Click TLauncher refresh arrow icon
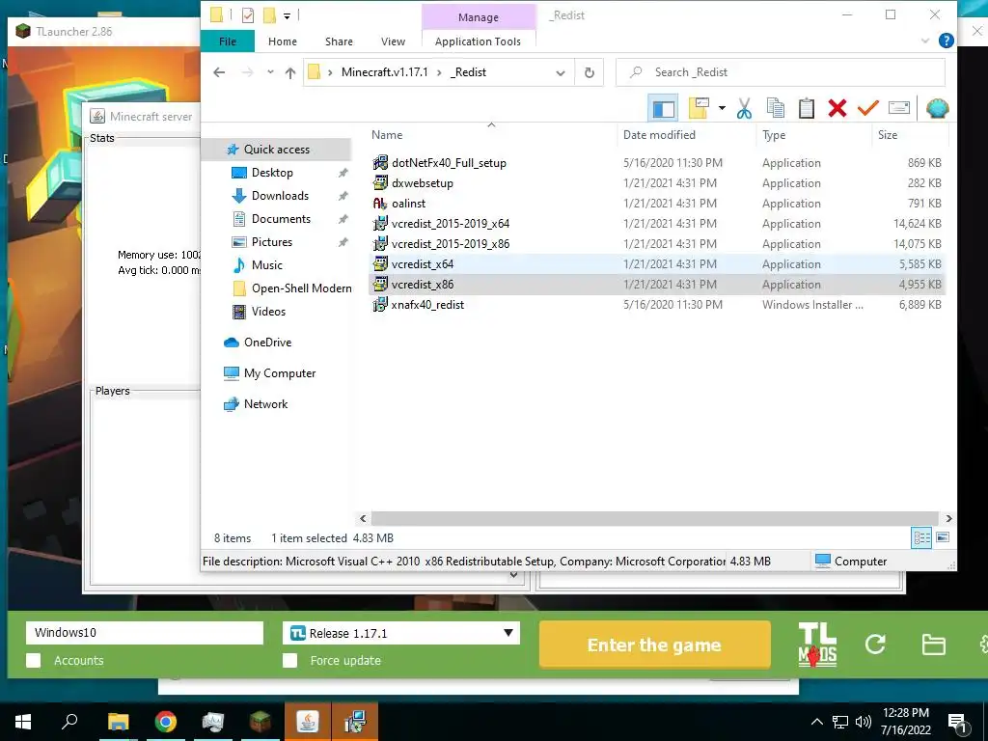The image size is (988, 741). pyautogui.click(x=875, y=644)
